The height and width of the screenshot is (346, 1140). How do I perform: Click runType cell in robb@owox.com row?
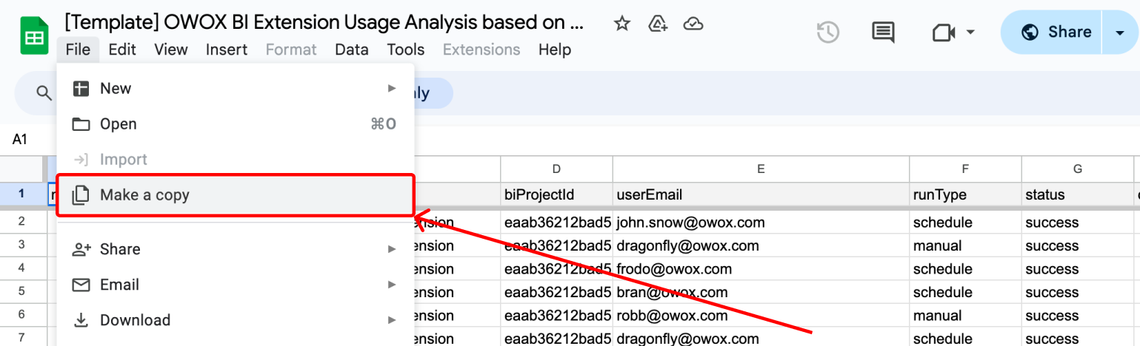[965, 316]
